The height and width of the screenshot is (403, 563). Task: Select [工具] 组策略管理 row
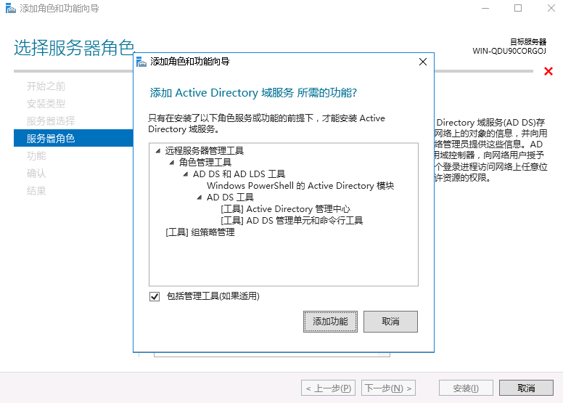pyautogui.click(x=200, y=232)
